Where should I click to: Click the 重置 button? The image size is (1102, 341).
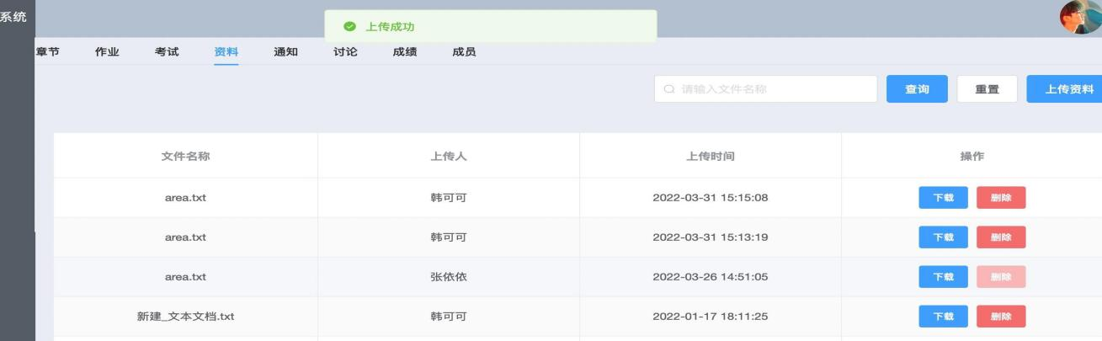point(988,89)
